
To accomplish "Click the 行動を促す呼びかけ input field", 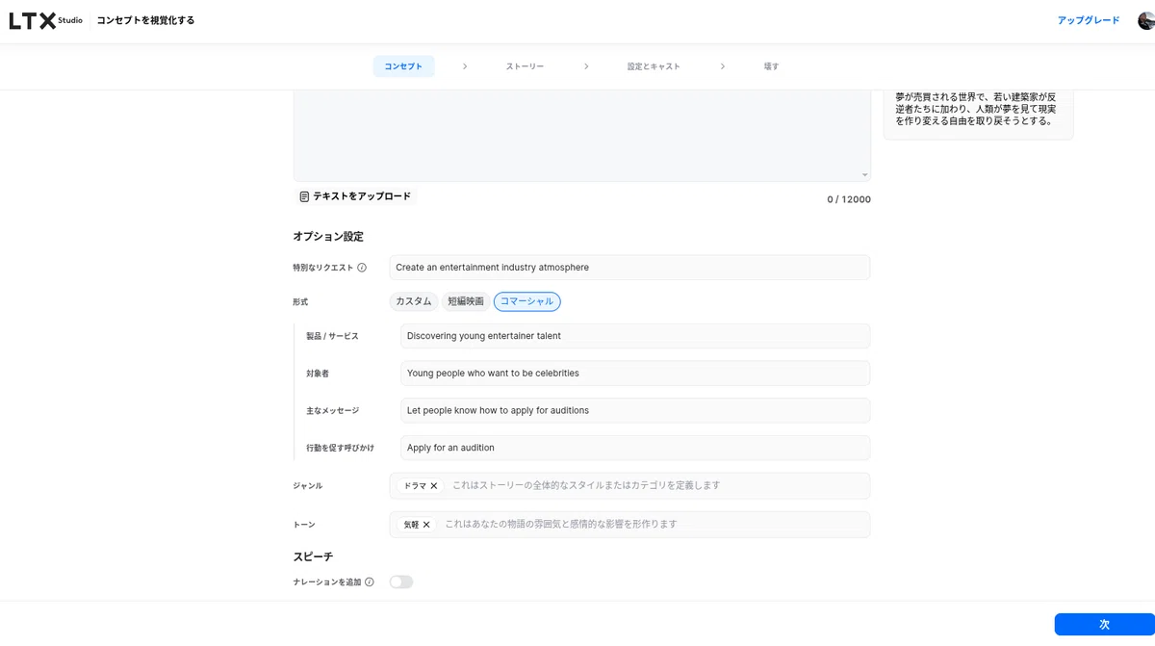I will pos(635,448).
